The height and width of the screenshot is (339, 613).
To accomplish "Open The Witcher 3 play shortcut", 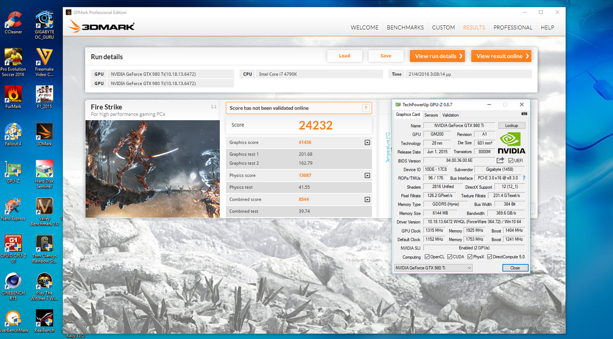I will [x=44, y=287].
